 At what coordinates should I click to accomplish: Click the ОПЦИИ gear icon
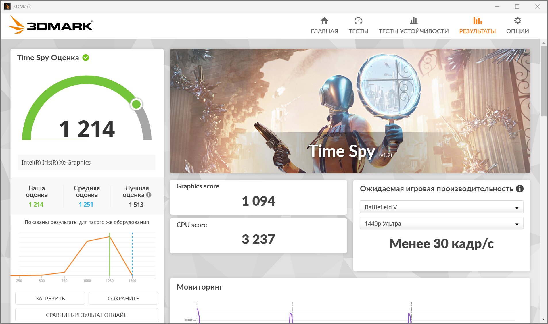(x=518, y=21)
